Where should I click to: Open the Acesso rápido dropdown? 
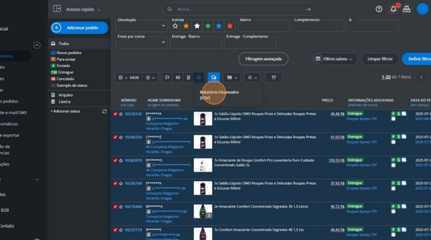point(83,9)
